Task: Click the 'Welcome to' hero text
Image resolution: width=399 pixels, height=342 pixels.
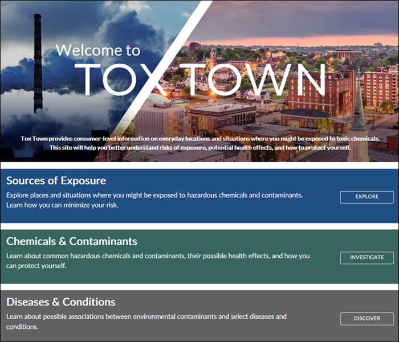Action: click(98, 50)
